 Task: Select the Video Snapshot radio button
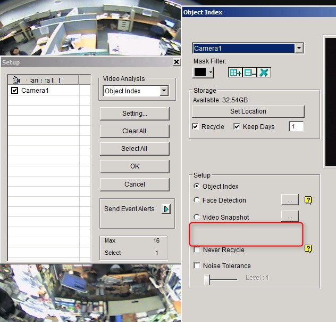[197, 217]
